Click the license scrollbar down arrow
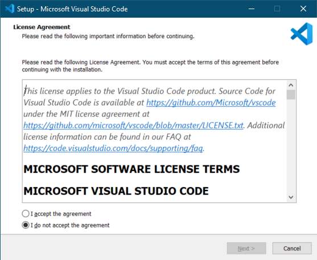317x260 pixels. click(x=291, y=197)
